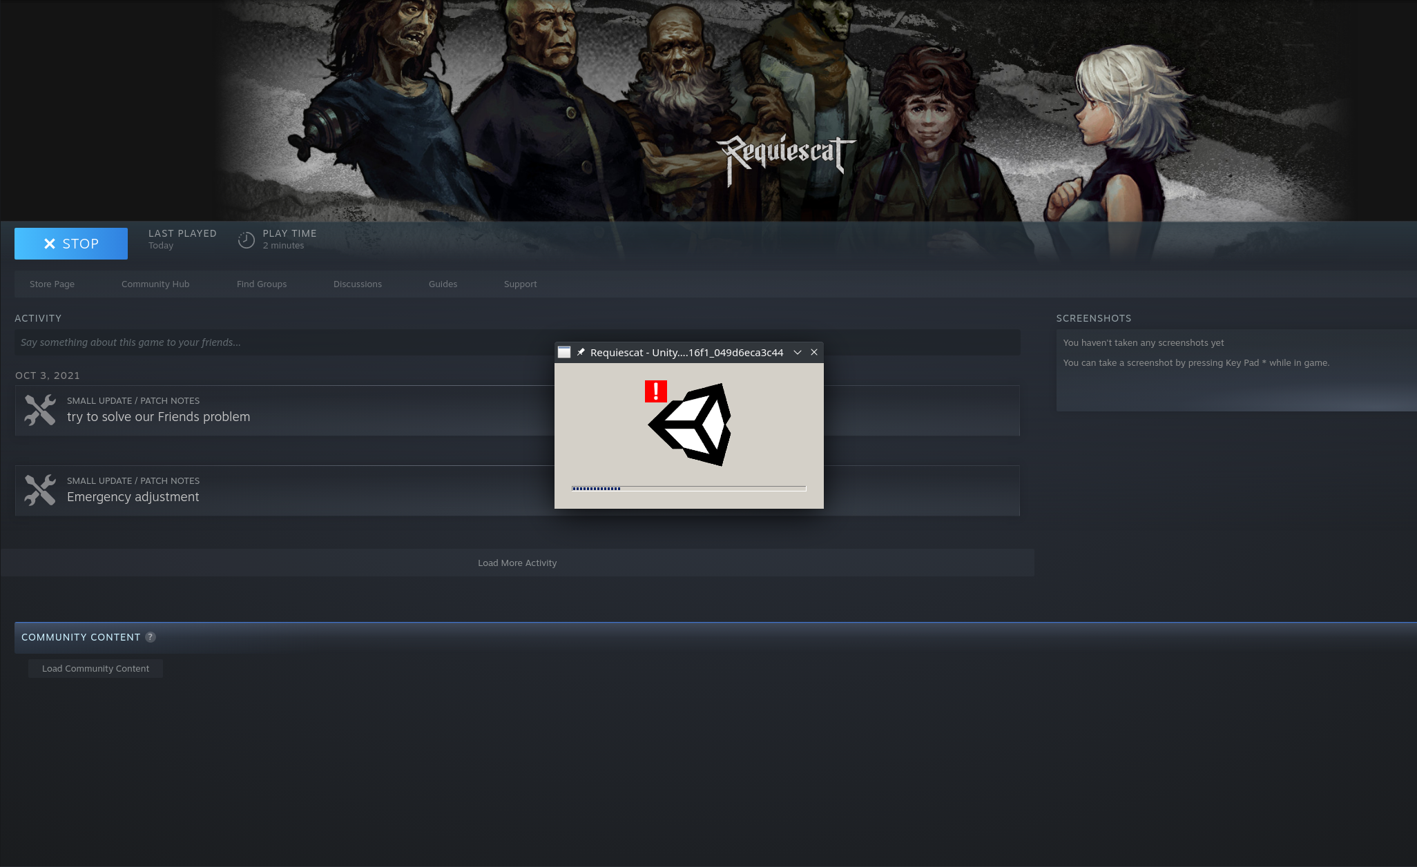Click the ACTIVITY section heading

pyautogui.click(x=38, y=318)
